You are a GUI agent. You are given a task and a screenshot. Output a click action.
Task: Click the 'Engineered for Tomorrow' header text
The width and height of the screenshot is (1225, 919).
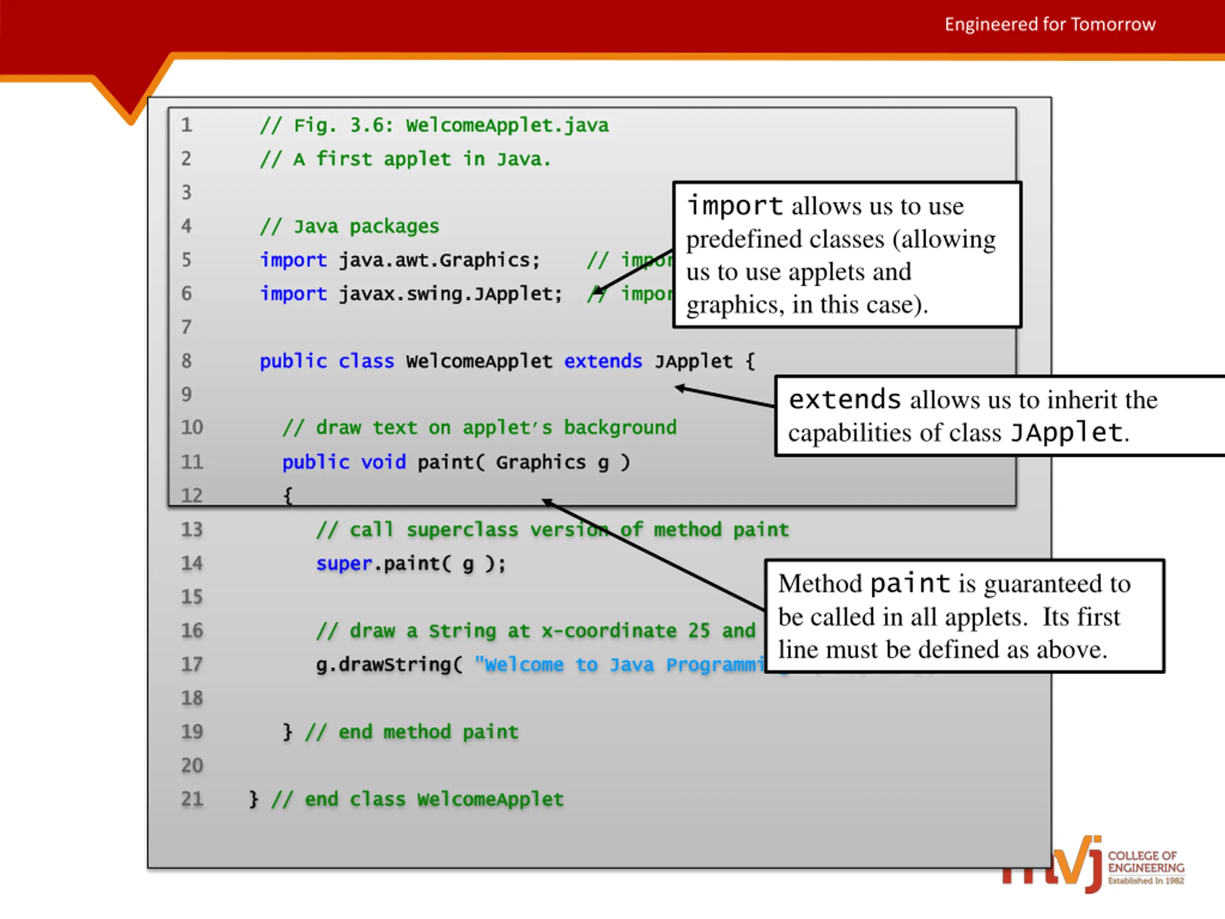pyautogui.click(x=1050, y=24)
